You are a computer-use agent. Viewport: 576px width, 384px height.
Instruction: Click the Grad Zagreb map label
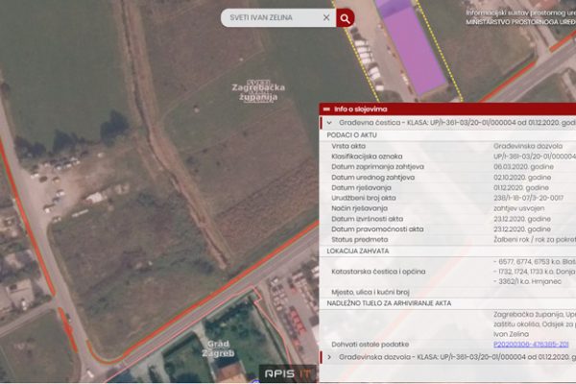click(221, 349)
